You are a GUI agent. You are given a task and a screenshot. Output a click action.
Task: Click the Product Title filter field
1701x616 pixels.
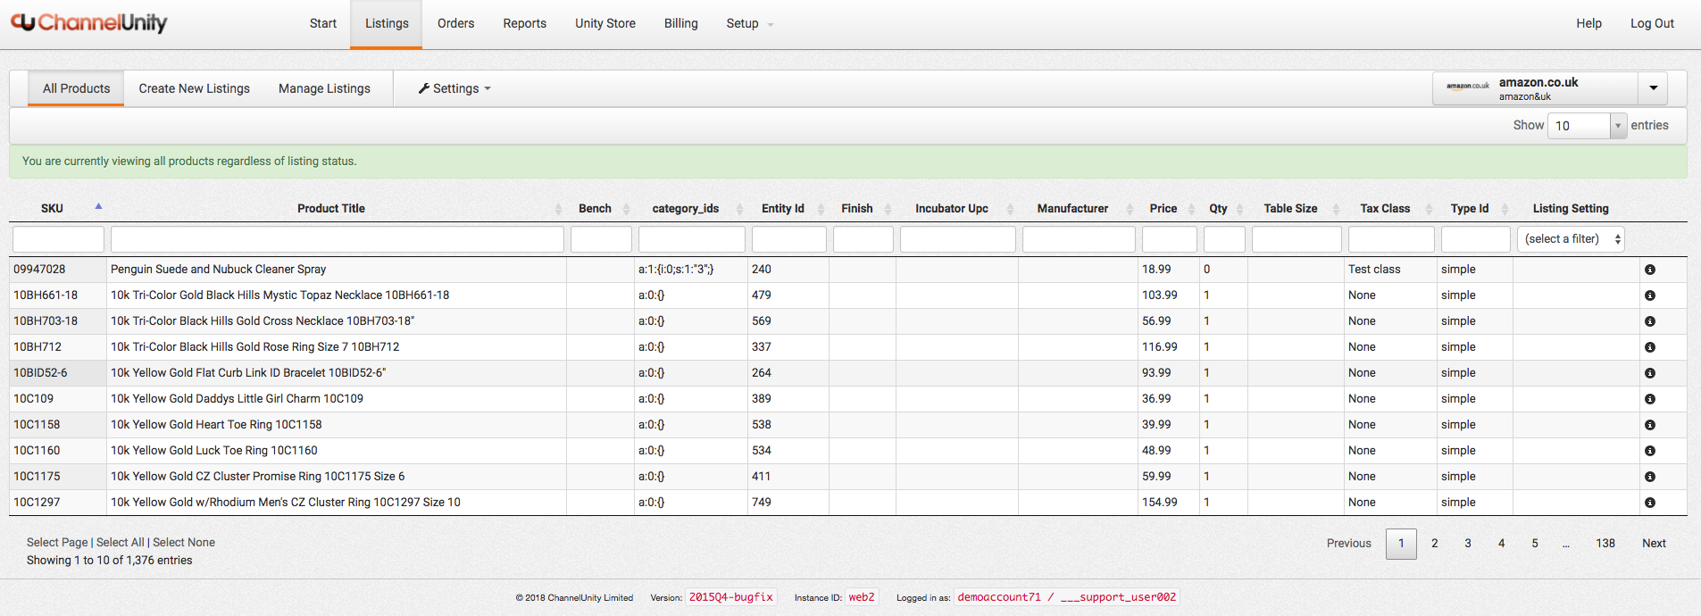pyautogui.click(x=337, y=239)
